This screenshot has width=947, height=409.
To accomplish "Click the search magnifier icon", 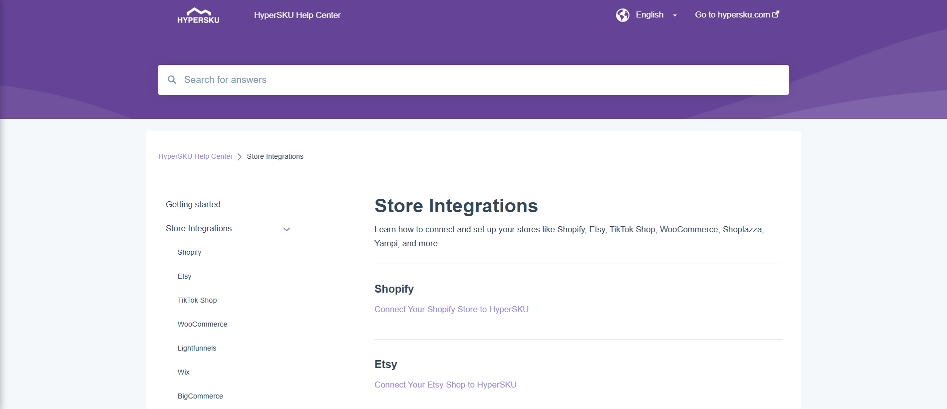I will tap(172, 80).
